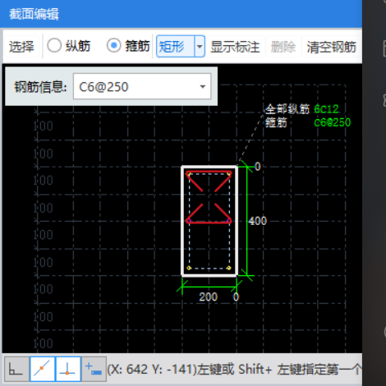Click the 200 width dimension
This screenshot has width=386, height=386.
point(208,296)
